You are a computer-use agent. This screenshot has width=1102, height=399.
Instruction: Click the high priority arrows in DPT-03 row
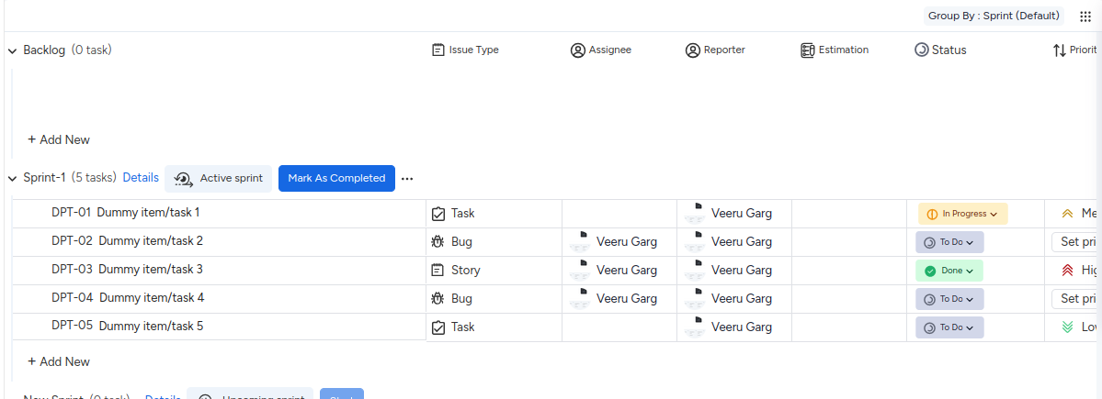coord(1067,271)
